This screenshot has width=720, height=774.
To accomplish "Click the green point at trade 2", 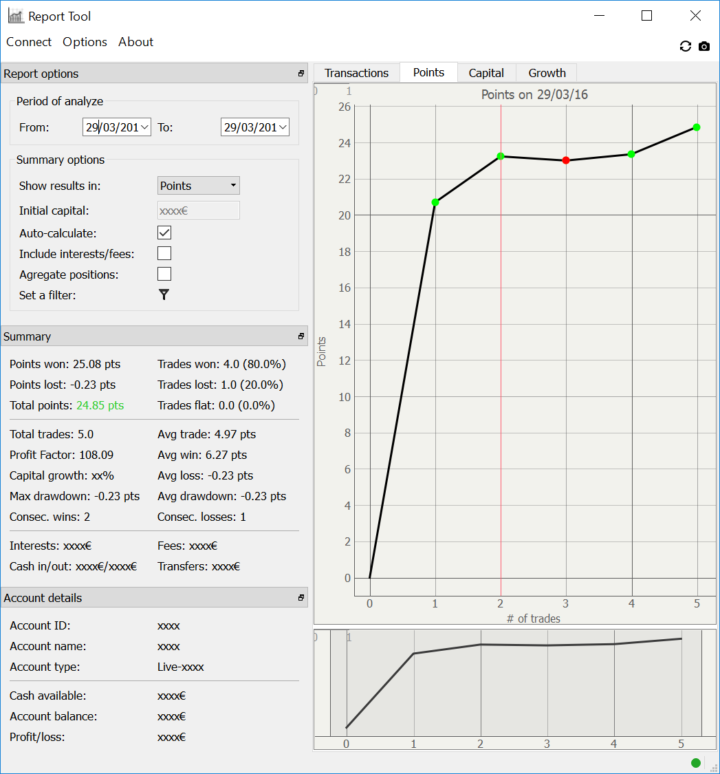I will click(x=501, y=156).
